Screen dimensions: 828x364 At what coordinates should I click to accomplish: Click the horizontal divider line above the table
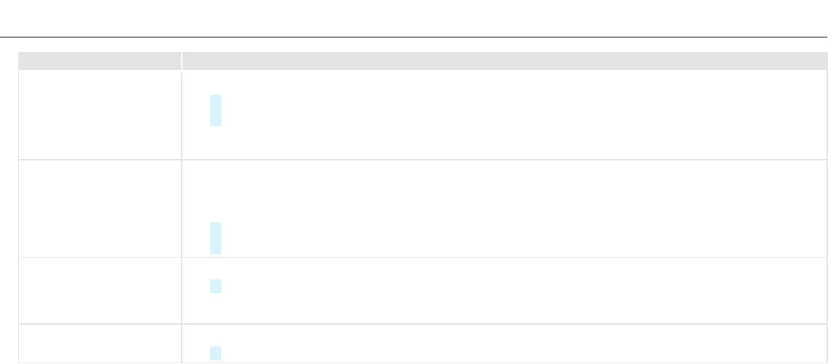(414, 36)
